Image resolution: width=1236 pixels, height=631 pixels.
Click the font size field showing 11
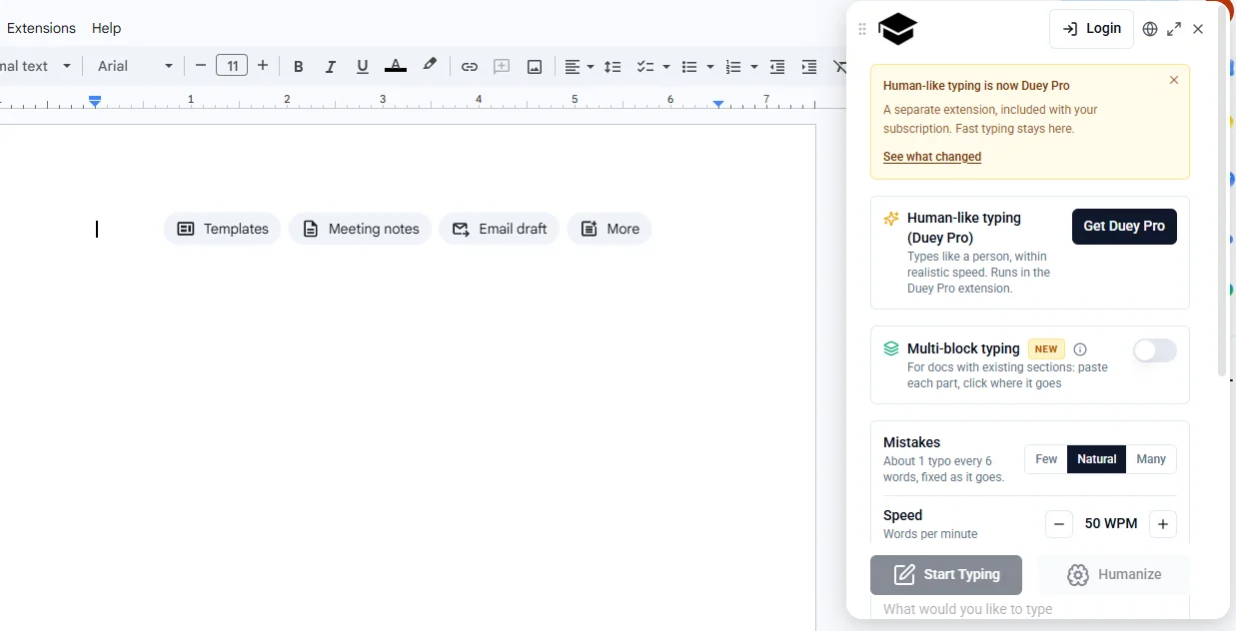click(232, 66)
